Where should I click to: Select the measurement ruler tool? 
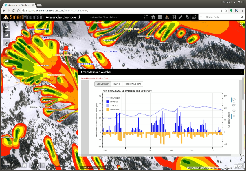[180, 17]
